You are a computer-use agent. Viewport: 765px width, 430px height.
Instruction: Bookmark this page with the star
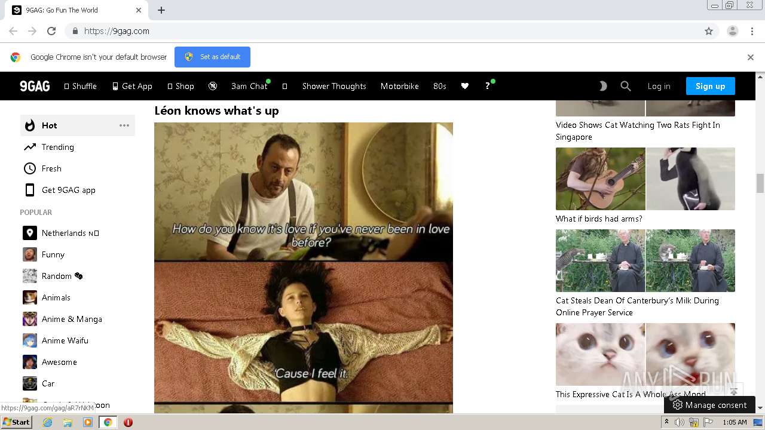(709, 31)
